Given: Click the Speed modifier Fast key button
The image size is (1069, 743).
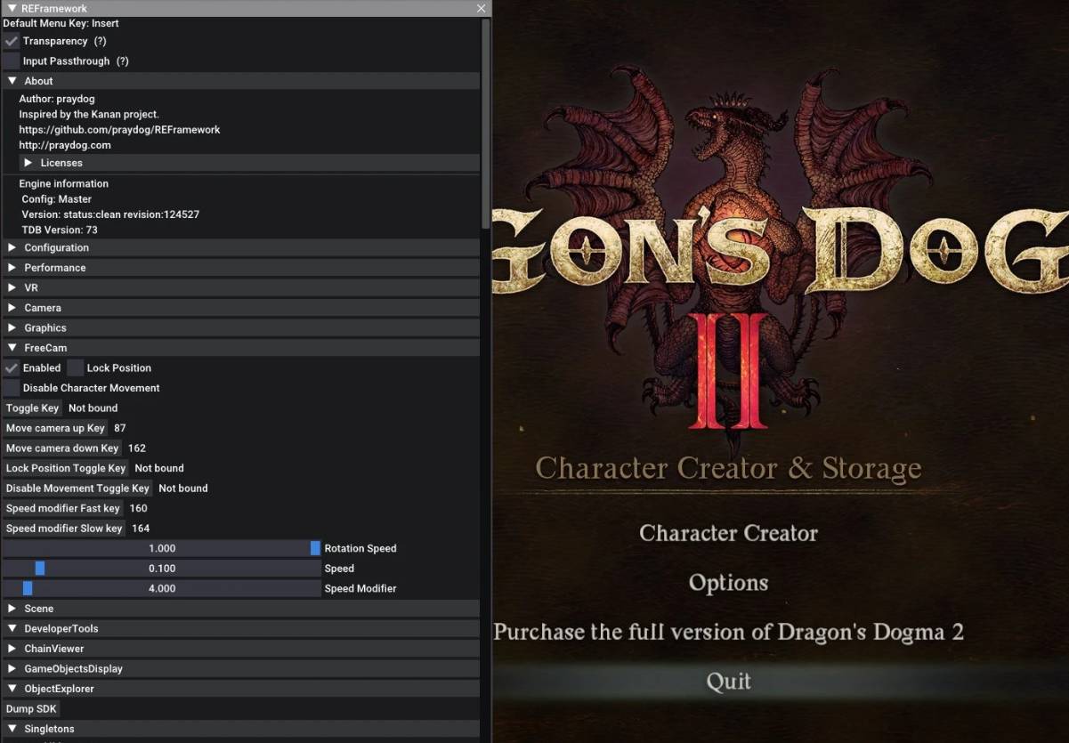Looking at the screenshot, I should click(62, 508).
